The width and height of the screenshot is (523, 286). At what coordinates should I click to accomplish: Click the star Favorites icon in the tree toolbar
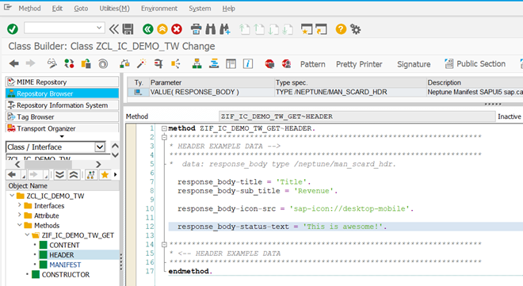point(105,174)
